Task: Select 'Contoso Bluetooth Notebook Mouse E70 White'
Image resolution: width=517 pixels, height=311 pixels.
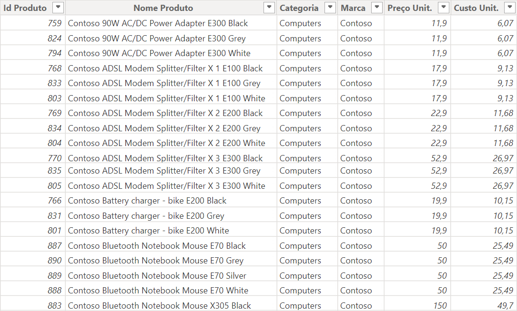Action: pos(158,291)
